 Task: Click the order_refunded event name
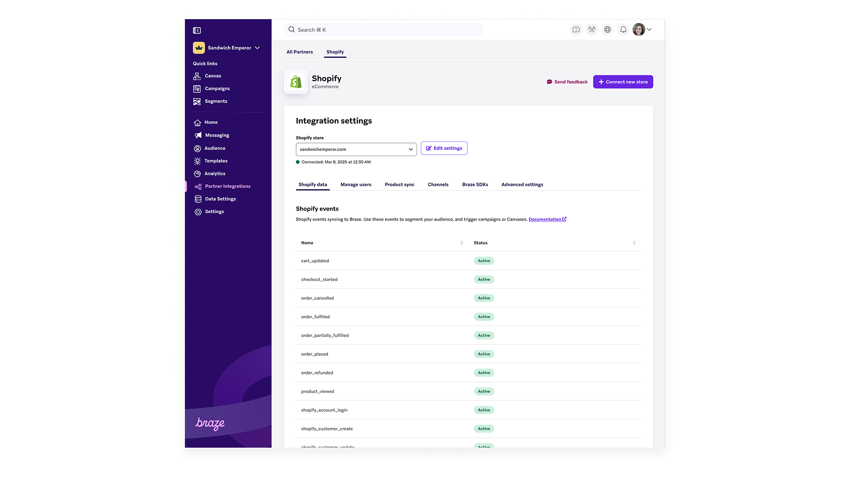tap(317, 373)
